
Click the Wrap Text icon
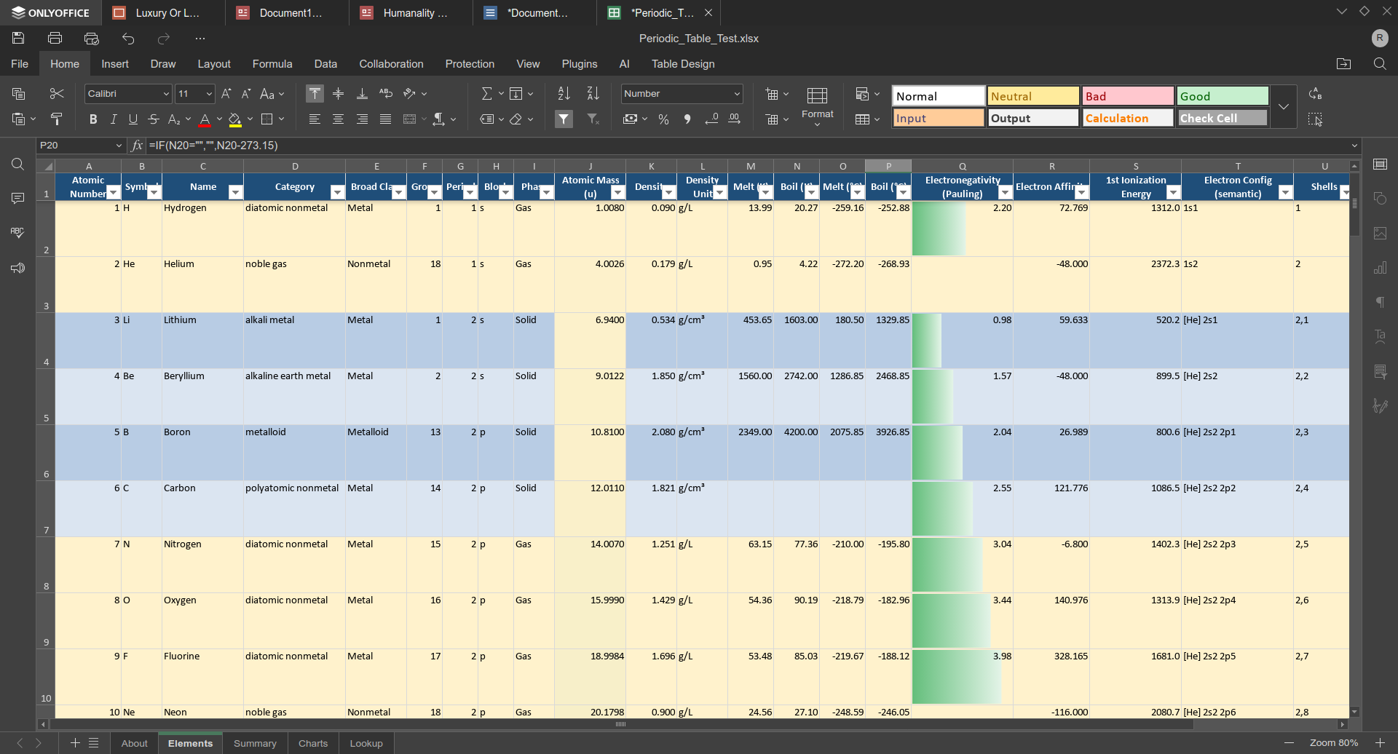pyautogui.click(x=386, y=94)
